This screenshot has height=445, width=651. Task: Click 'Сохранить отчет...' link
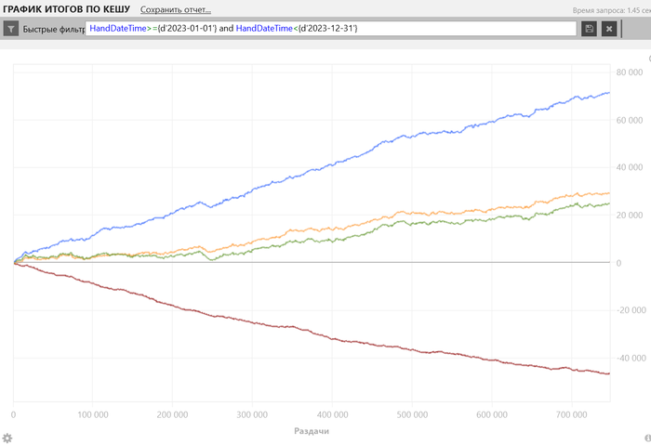pos(176,9)
